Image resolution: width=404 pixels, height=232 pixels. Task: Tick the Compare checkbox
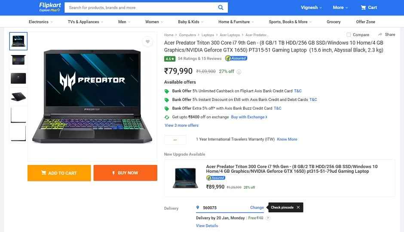coord(349,35)
